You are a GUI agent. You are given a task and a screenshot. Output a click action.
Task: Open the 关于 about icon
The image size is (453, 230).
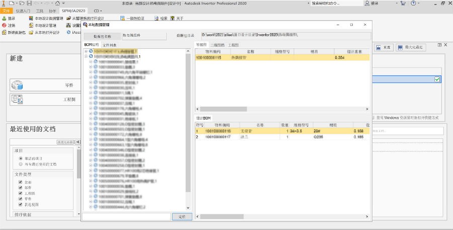[173, 18]
